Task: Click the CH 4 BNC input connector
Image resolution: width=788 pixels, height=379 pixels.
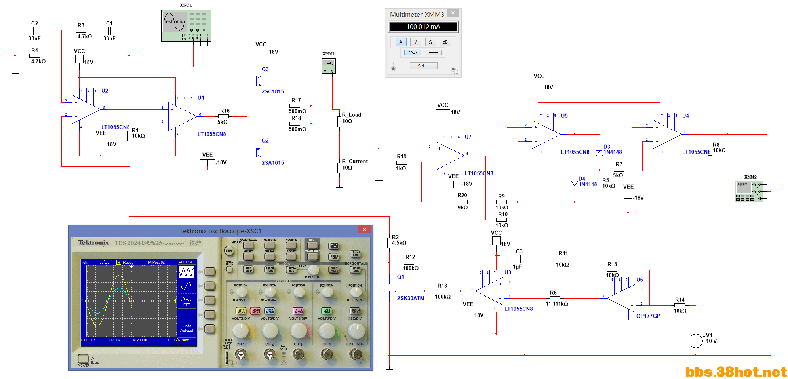Action: tap(327, 354)
